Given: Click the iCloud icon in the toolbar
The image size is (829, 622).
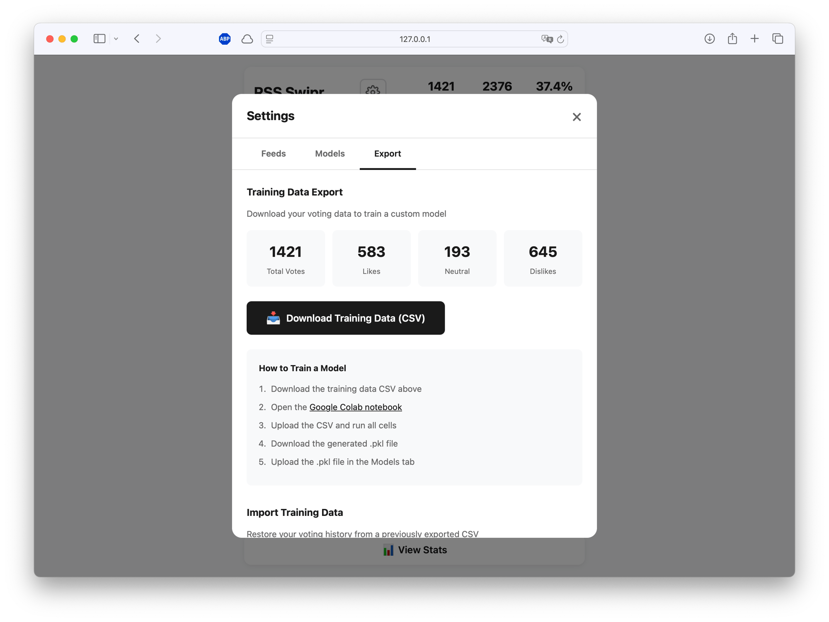Looking at the screenshot, I should coord(247,39).
